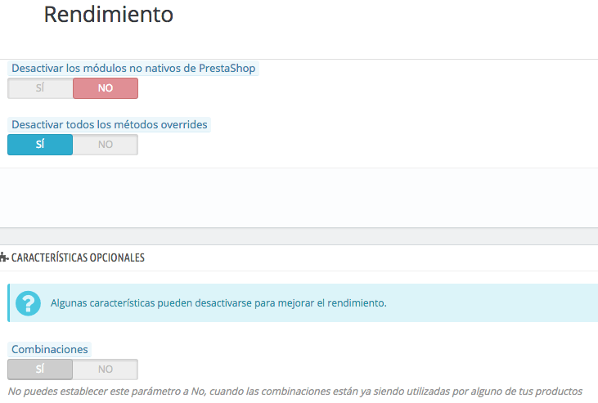598x403 pixels.
Task: Select NO for disabling non-native modules
Action: tap(106, 88)
